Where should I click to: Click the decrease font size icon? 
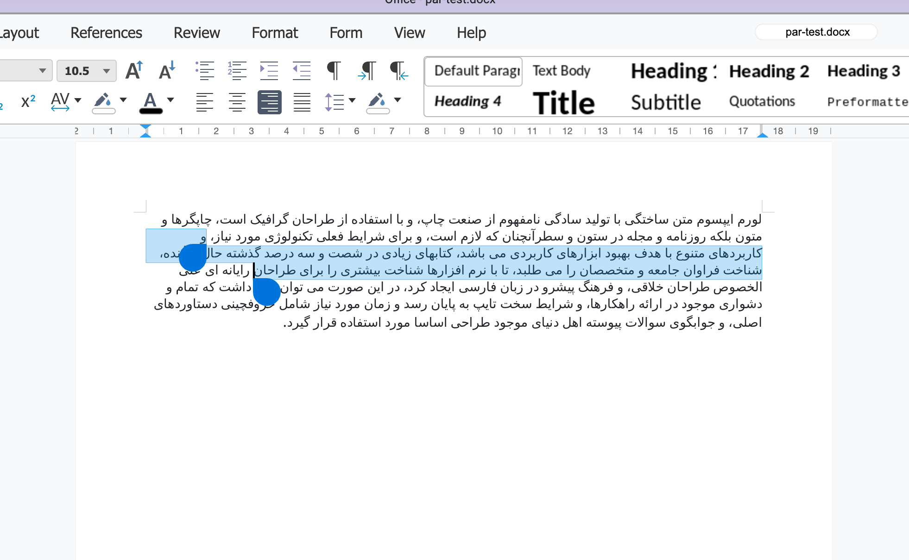point(167,71)
